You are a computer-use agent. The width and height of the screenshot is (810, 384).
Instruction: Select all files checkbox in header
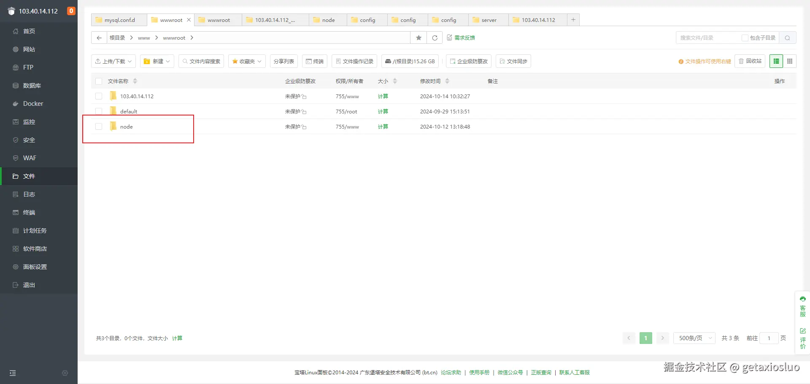(99, 81)
